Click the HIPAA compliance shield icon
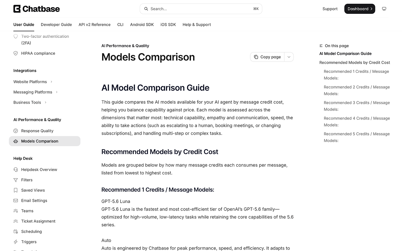402x251 pixels. 16,53
